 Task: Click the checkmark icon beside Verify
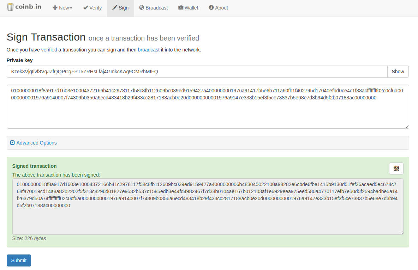click(85, 8)
